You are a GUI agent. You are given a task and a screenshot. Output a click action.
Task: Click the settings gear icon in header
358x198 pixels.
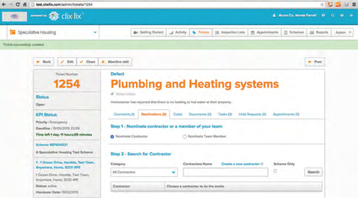(x=323, y=16)
